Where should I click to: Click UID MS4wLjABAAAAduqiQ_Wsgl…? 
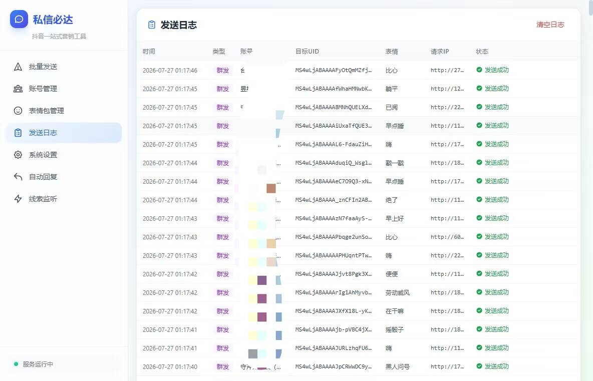coord(334,163)
